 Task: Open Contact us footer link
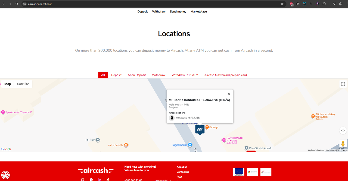coord(183,172)
